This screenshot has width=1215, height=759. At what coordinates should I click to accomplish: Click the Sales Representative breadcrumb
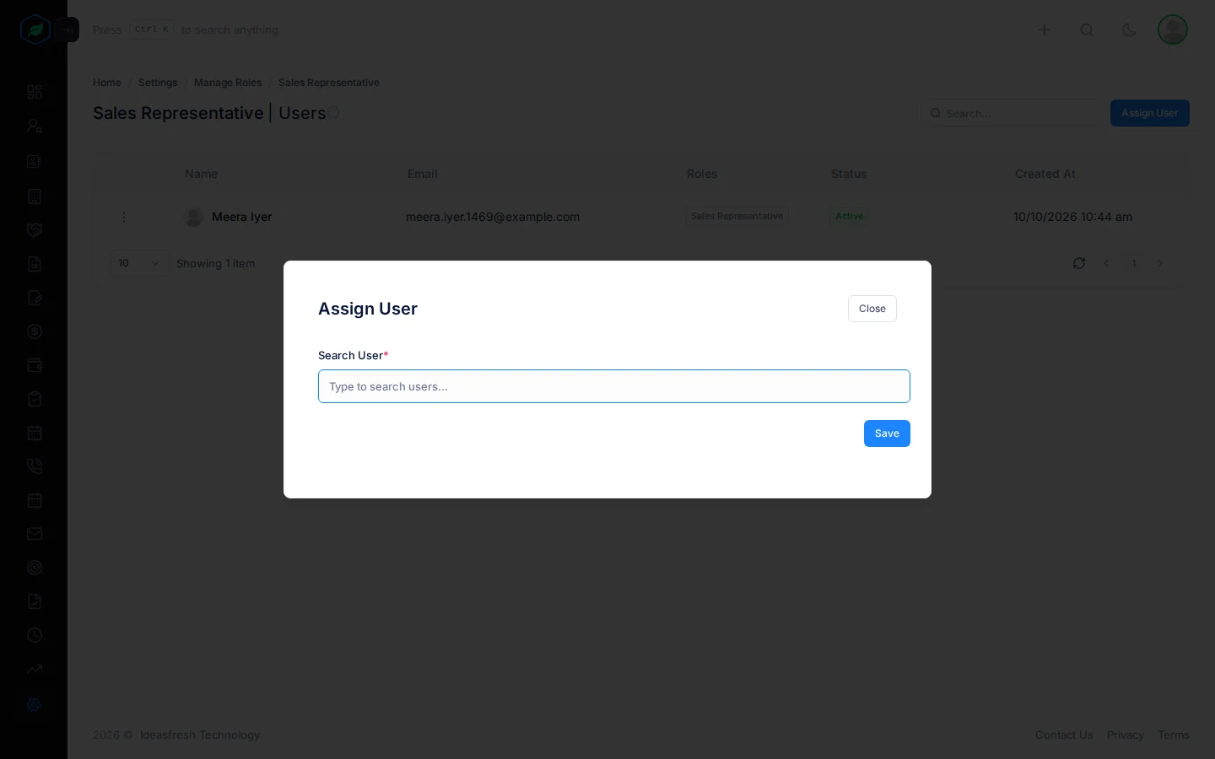tap(329, 83)
